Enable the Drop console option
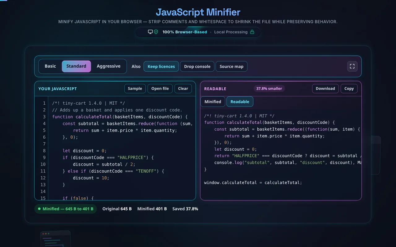 pos(197,66)
